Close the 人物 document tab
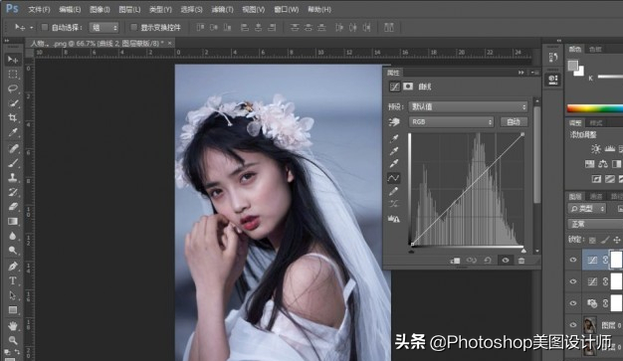623x361 pixels. pyautogui.click(x=169, y=43)
